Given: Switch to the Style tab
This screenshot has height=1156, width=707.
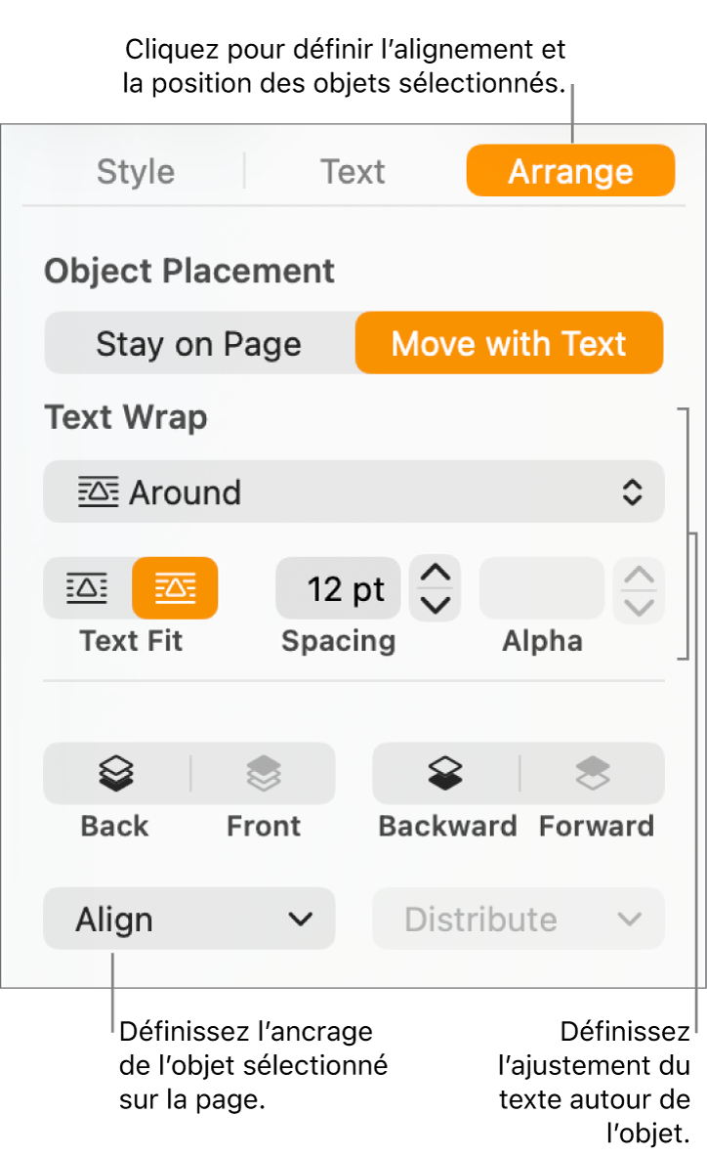Looking at the screenshot, I should 136,172.
